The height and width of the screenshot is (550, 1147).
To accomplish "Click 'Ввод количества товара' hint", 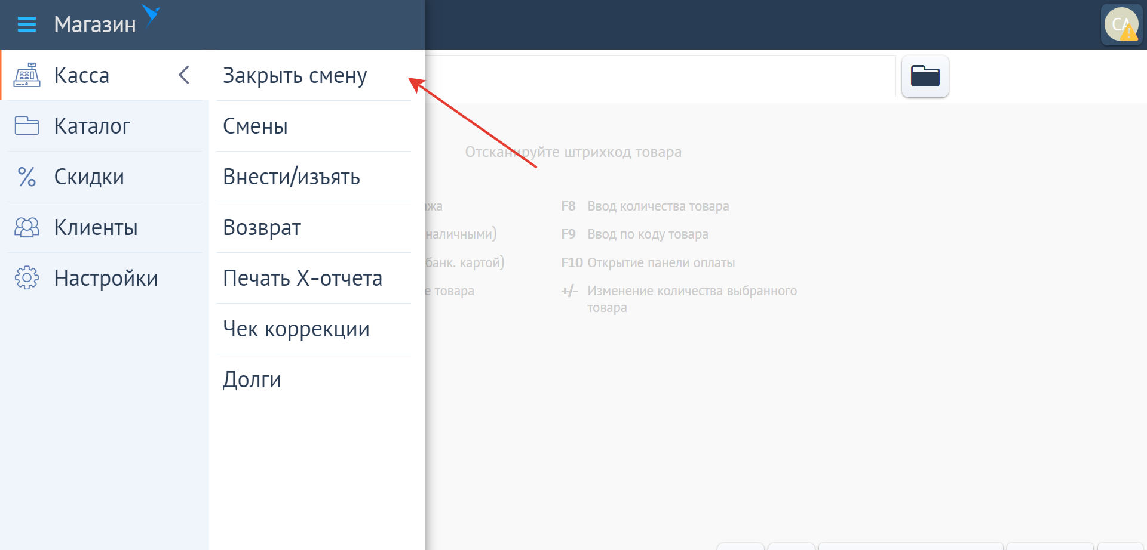I will click(658, 206).
